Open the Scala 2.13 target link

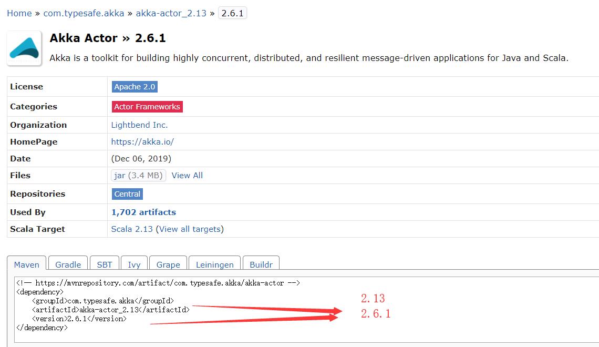[132, 229]
